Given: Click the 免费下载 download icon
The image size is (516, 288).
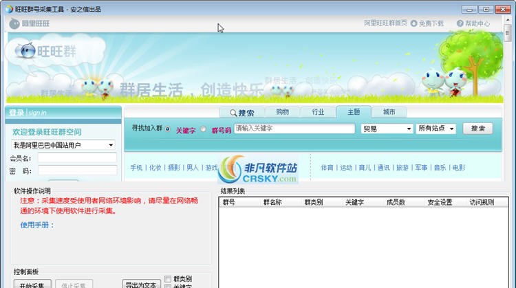Looking at the screenshot, I should pyautogui.click(x=414, y=23).
